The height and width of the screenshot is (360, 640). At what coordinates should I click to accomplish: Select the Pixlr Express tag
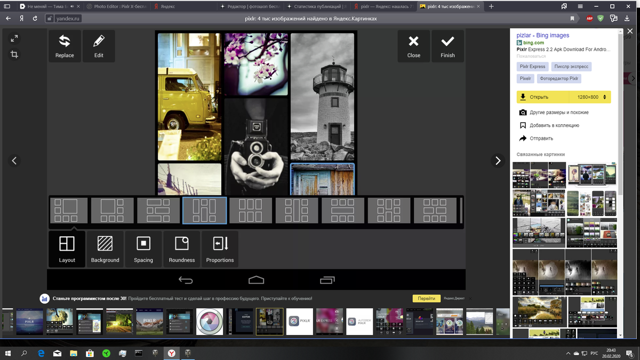(x=533, y=67)
